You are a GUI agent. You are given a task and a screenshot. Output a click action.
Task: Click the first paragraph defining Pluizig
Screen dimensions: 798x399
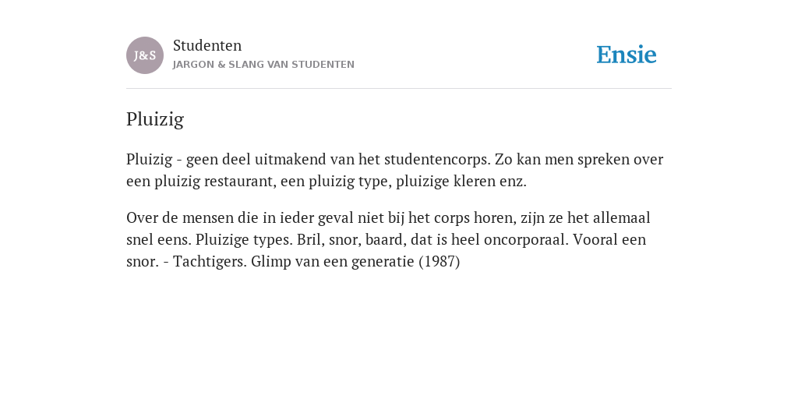(x=395, y=170)
